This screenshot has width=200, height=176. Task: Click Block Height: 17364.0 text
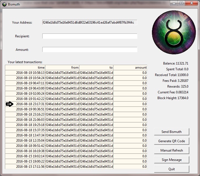pos(173,98)
